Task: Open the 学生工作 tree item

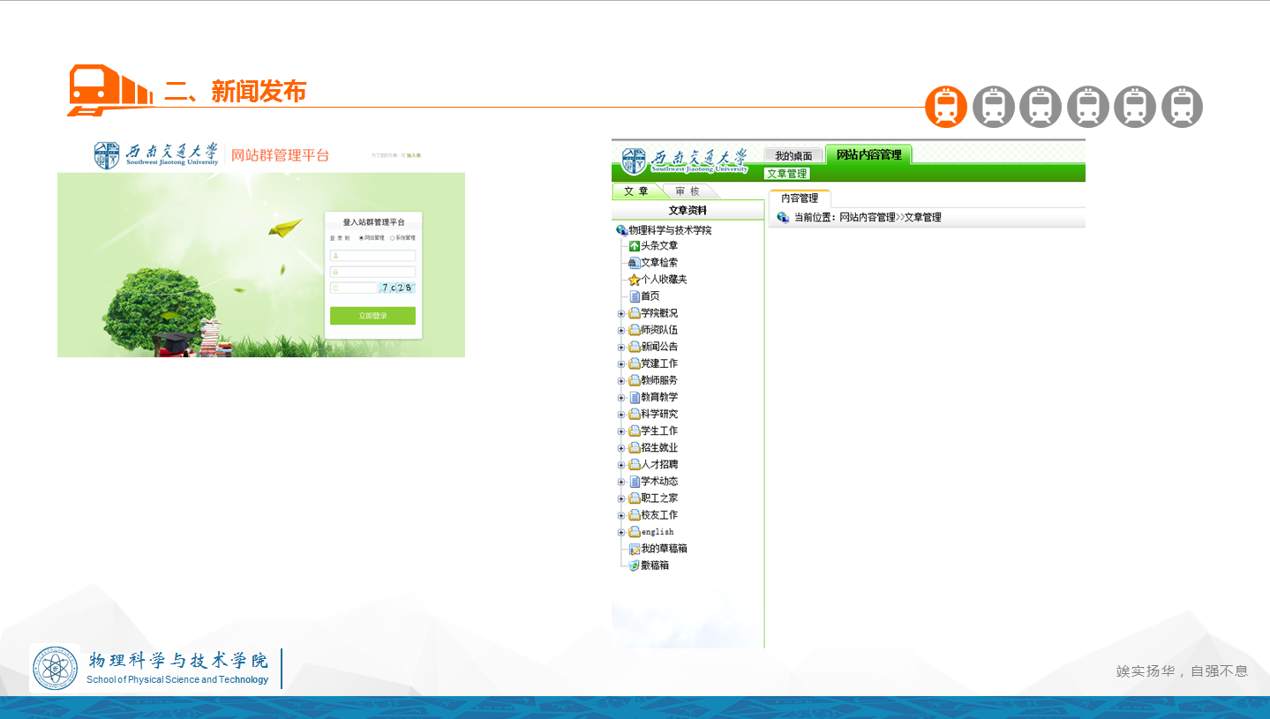Action: (x=658, y=431)
